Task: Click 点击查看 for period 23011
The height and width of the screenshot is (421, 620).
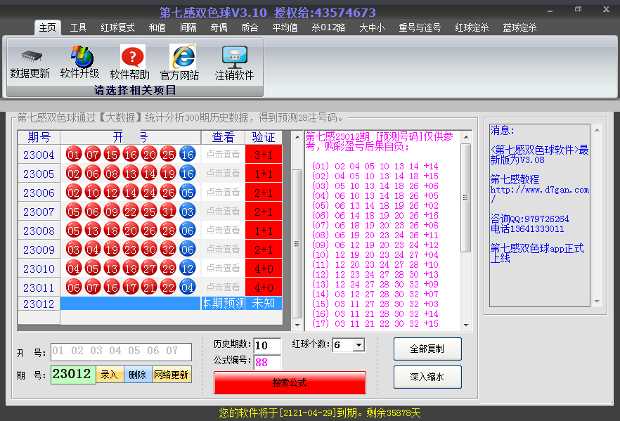Action: 223,287
